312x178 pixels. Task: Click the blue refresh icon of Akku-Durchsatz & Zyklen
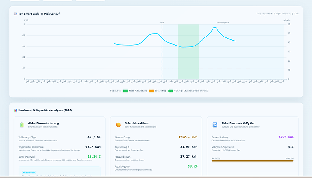click(x=215, y=125)
